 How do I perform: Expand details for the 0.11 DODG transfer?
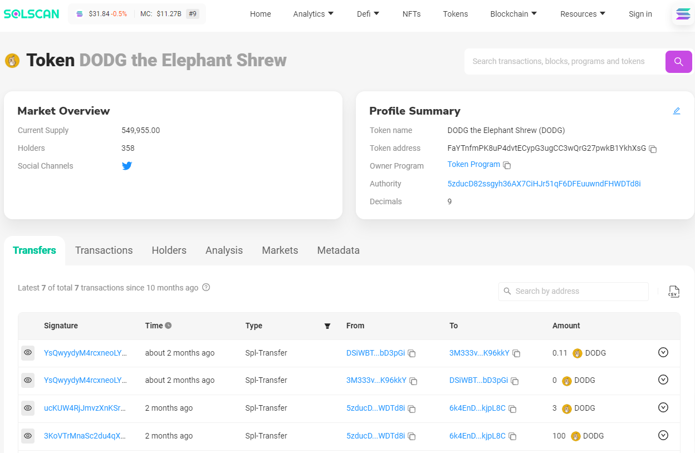pyautogui.click(x=663, y=352)
